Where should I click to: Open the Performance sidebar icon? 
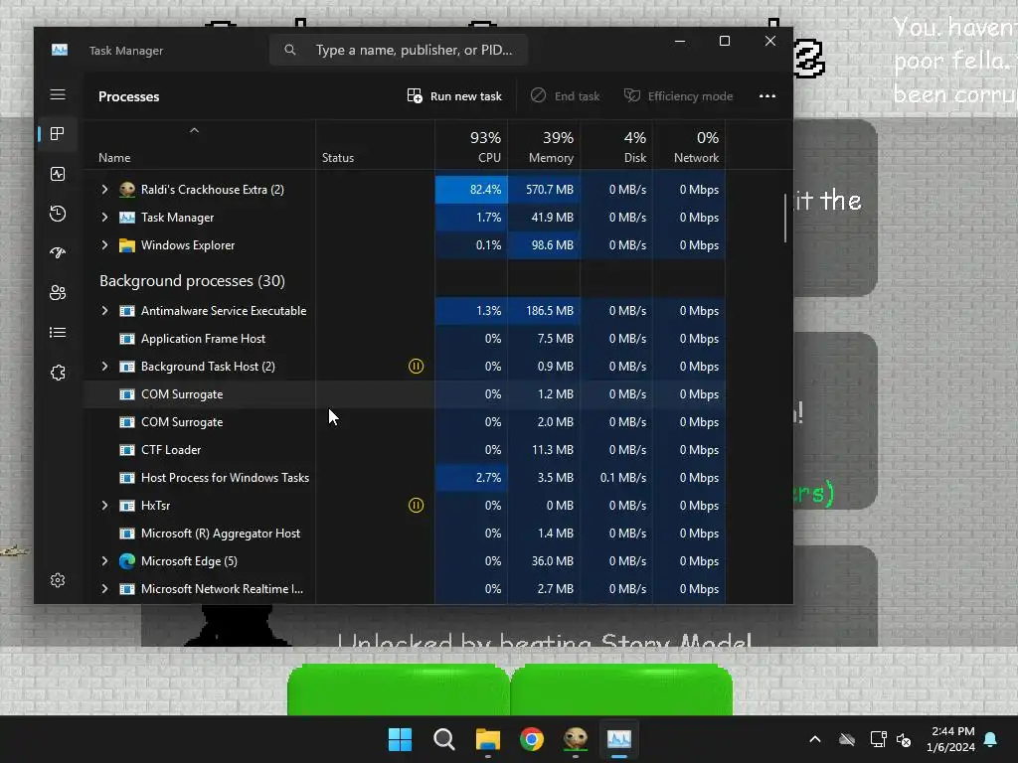(x=58, y=174)
